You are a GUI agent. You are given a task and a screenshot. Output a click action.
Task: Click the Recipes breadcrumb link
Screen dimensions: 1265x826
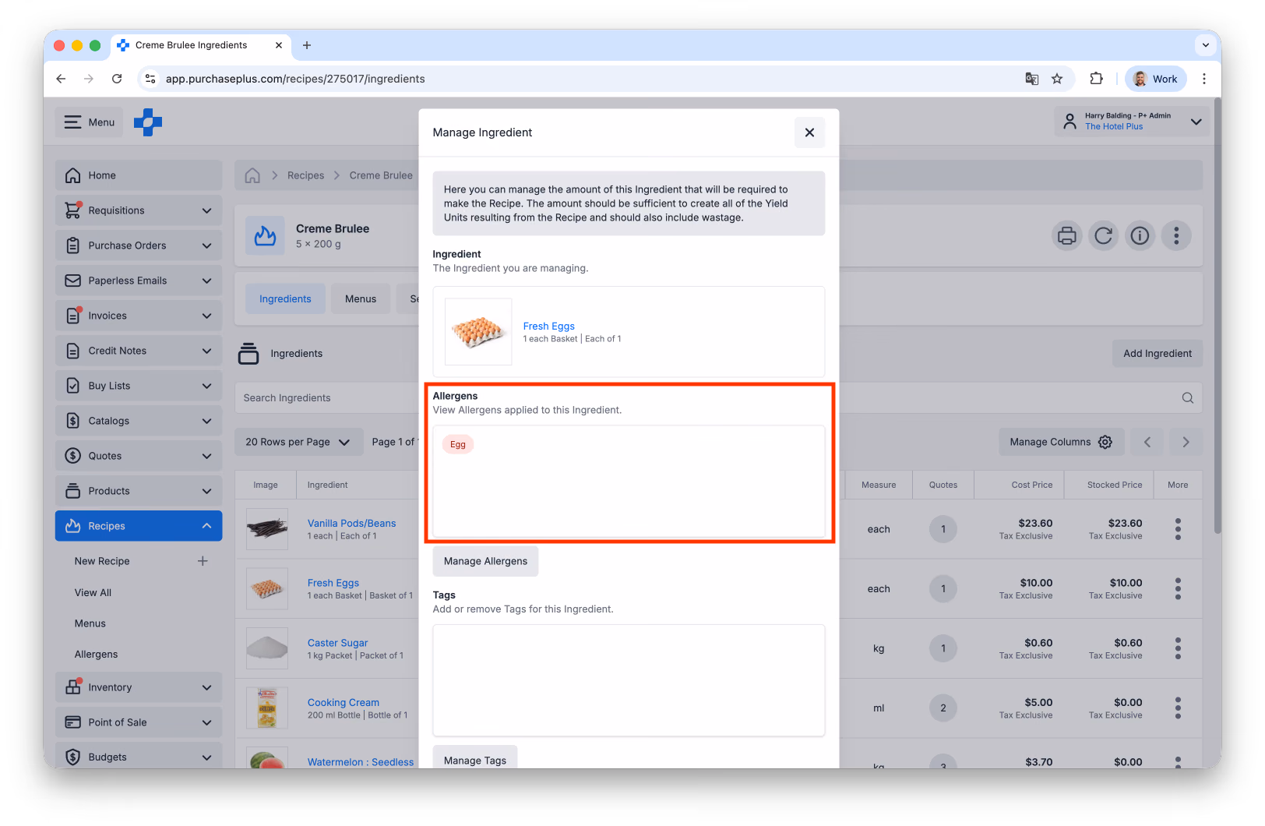click(x=305, y=175)
